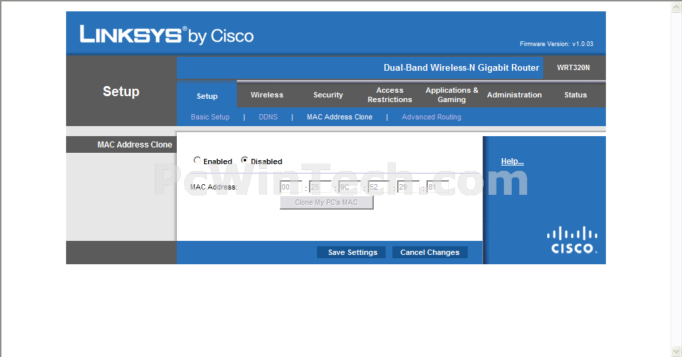Switch to the Wireless tab
The image size is (682, 357).
(x=267, y=95)
